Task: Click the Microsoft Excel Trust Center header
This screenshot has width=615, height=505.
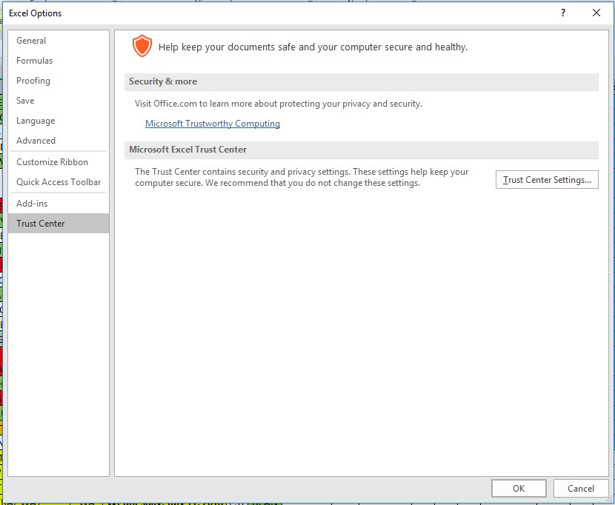Action: [x=188, y=150]
